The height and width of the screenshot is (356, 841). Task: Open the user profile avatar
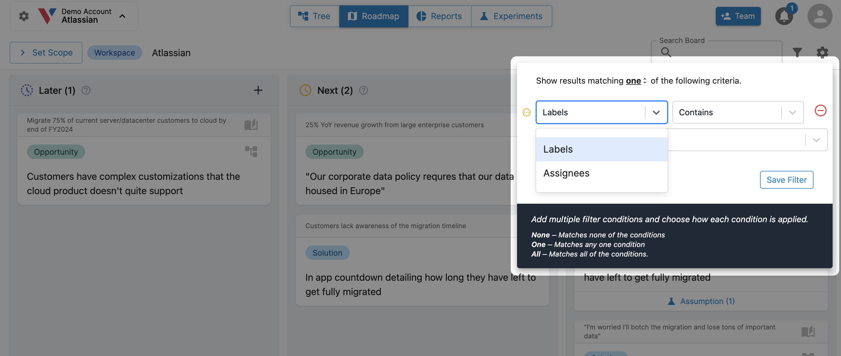(x=819, y=16)
